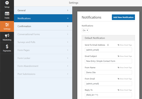
Task: Focus the Reply-To field
Action: pos(108,95)
